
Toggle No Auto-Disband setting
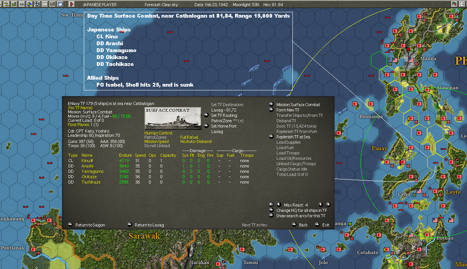(196, 141)
